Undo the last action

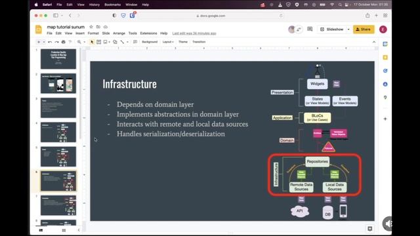(50, 42)
